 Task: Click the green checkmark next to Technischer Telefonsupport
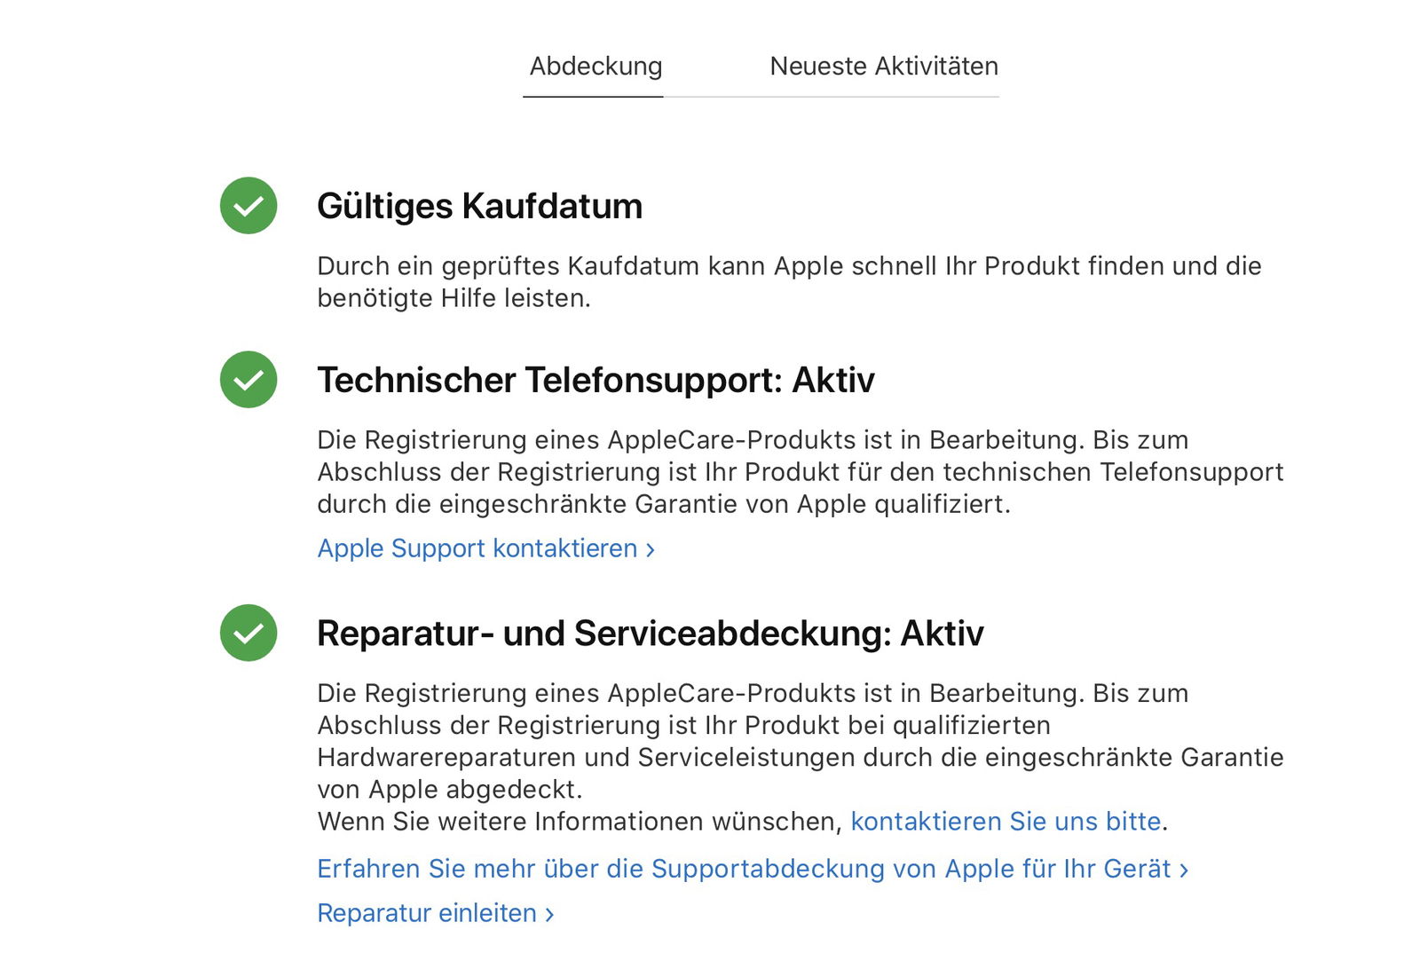click(x=248, y=380)
